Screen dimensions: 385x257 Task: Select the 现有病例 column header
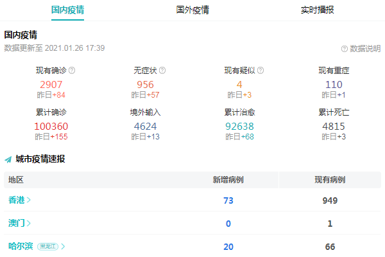coord(330,180)
